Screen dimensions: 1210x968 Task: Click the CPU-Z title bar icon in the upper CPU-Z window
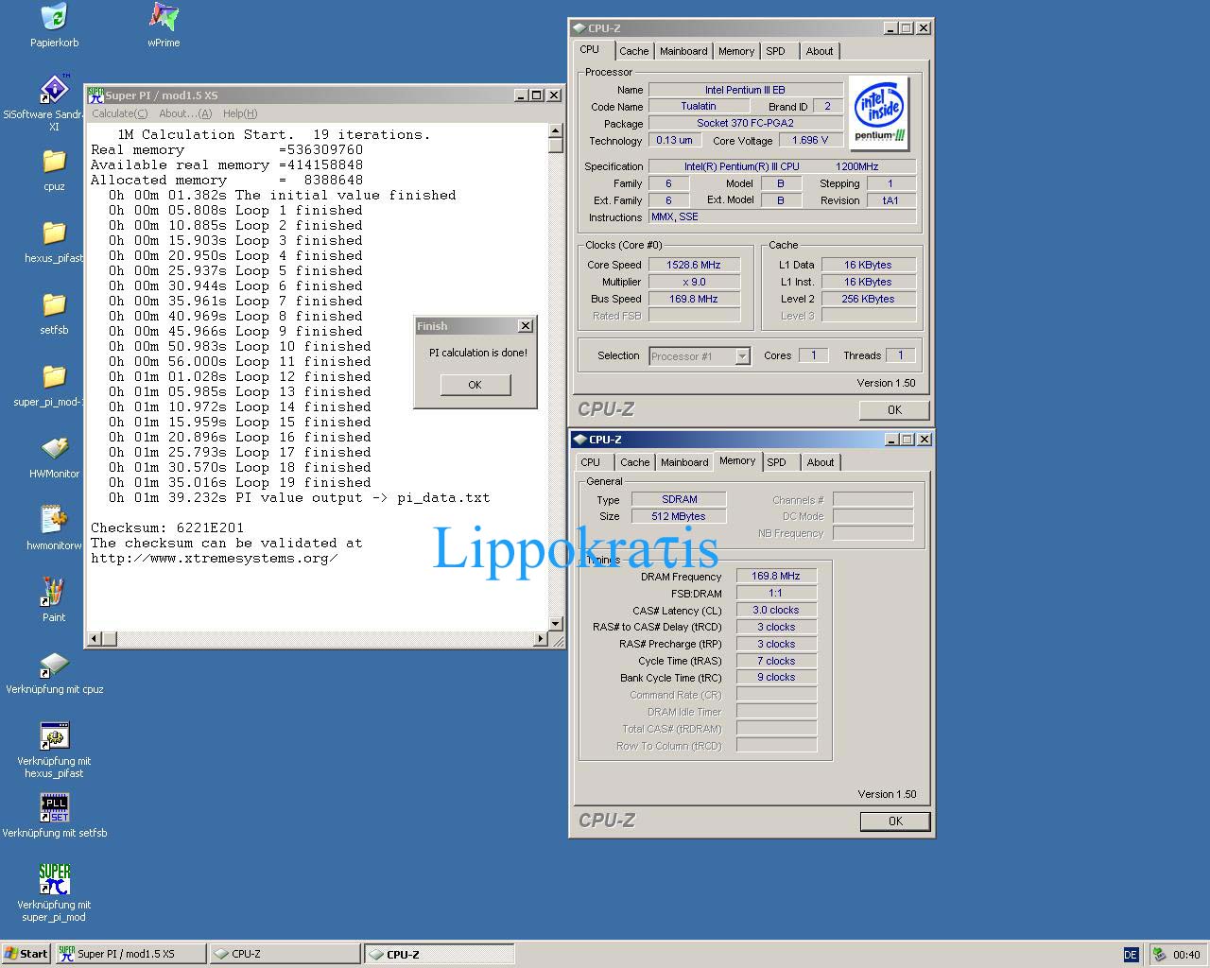pyautogui.click(x=579, y=27)
